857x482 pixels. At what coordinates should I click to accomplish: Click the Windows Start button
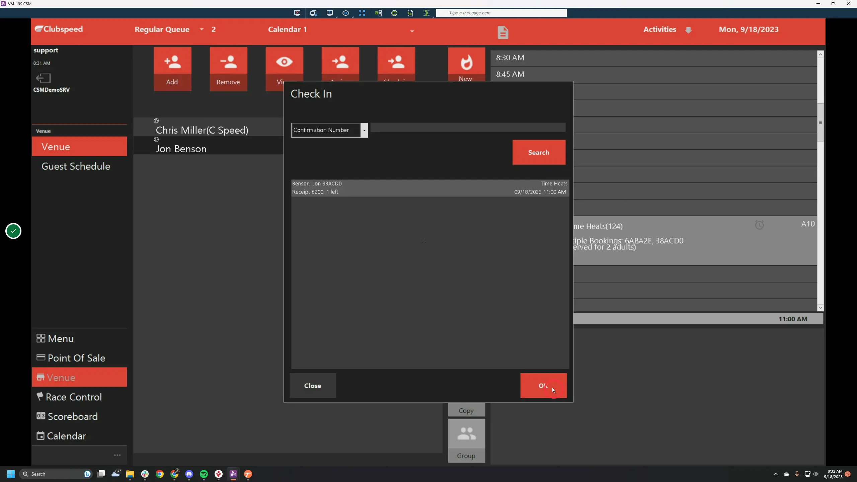click(x=11, y=474)
